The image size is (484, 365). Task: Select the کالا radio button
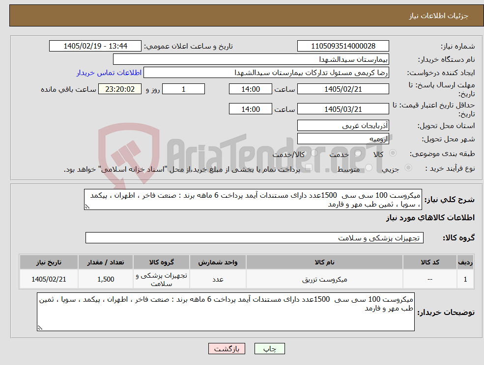click(393, 153)
